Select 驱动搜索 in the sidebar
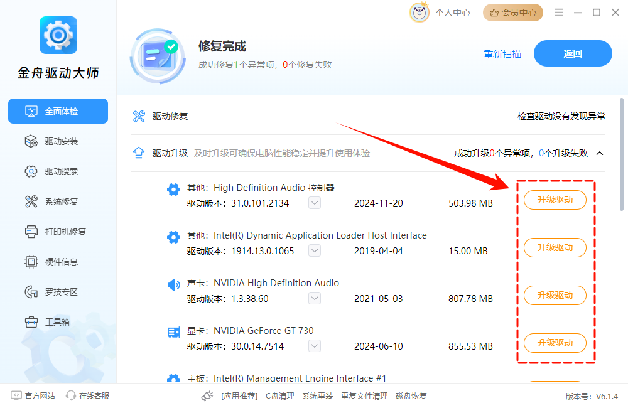 (58, 171)
